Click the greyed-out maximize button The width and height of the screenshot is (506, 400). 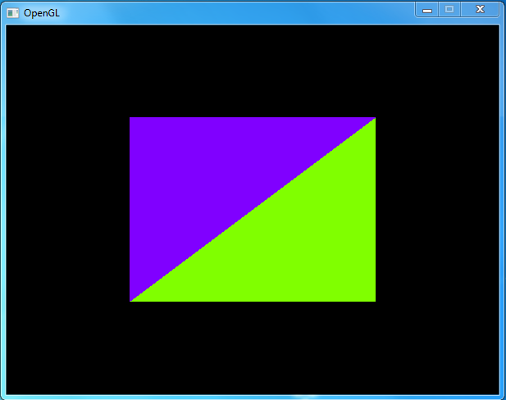tap(449, 9)
